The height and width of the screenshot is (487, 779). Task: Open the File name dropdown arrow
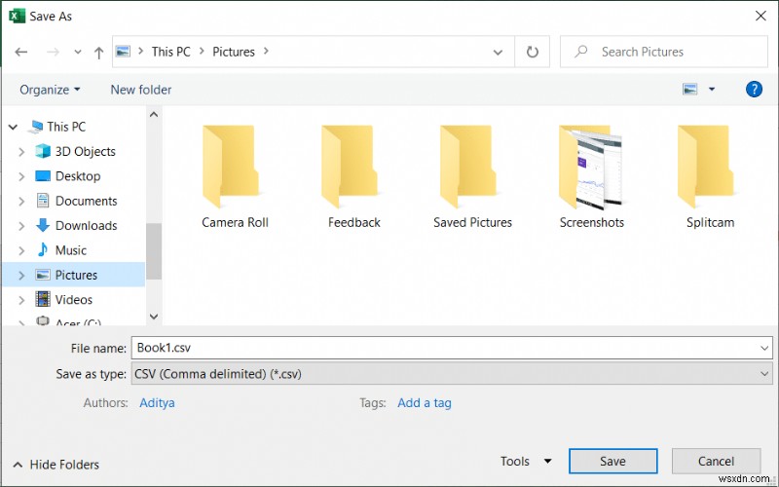pos(764,349)
